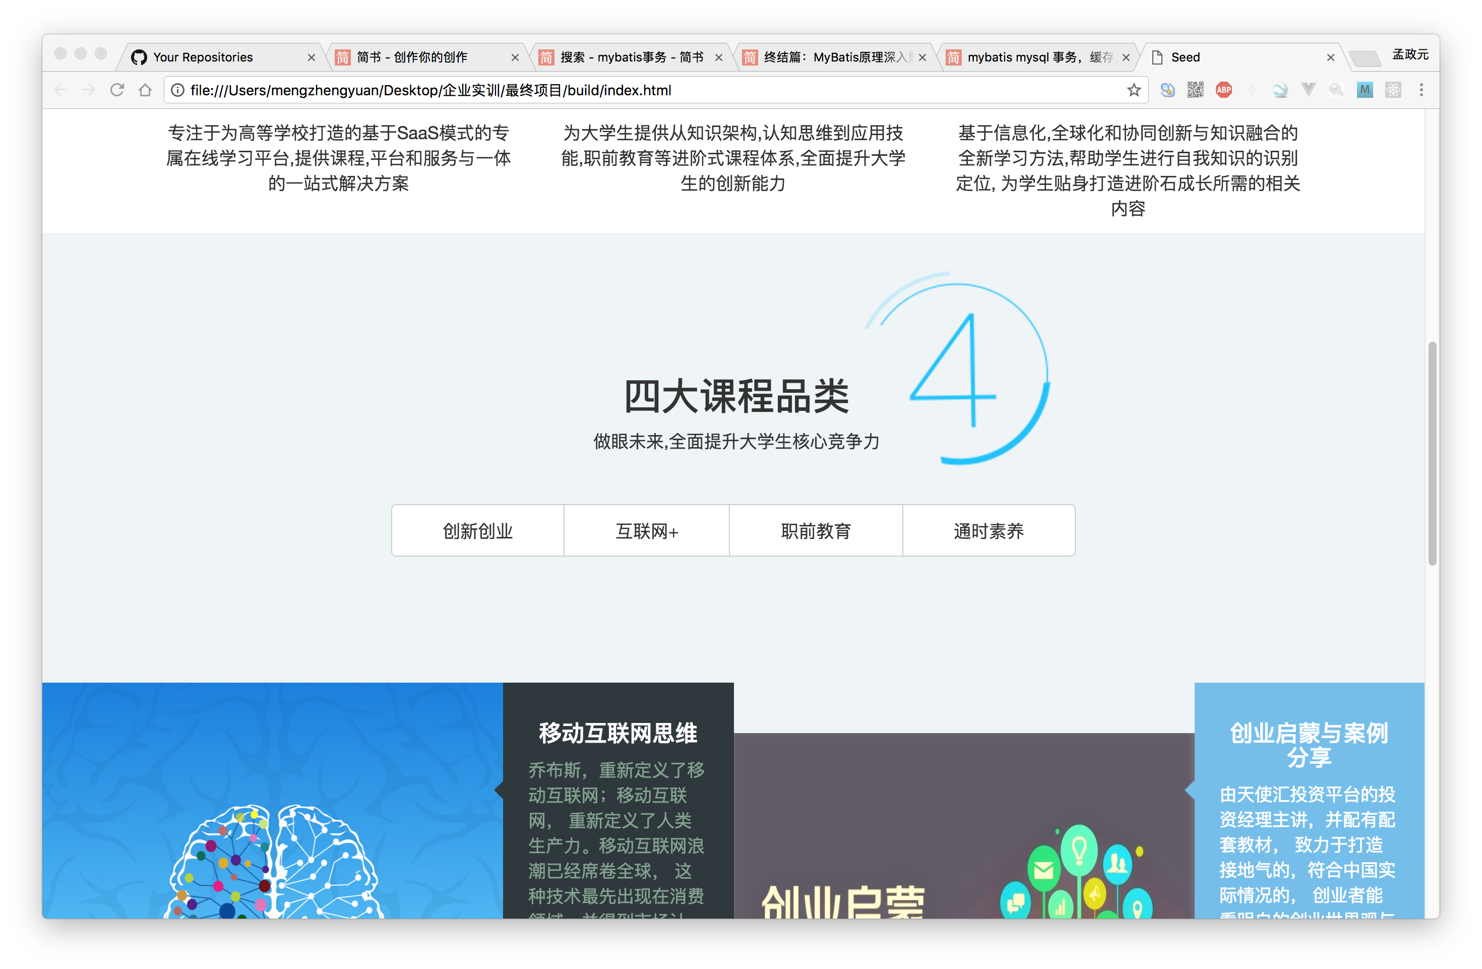Choose the 通时素养 category button
This screenshot has height=969, width=1482.
click(x=988, y=530)
